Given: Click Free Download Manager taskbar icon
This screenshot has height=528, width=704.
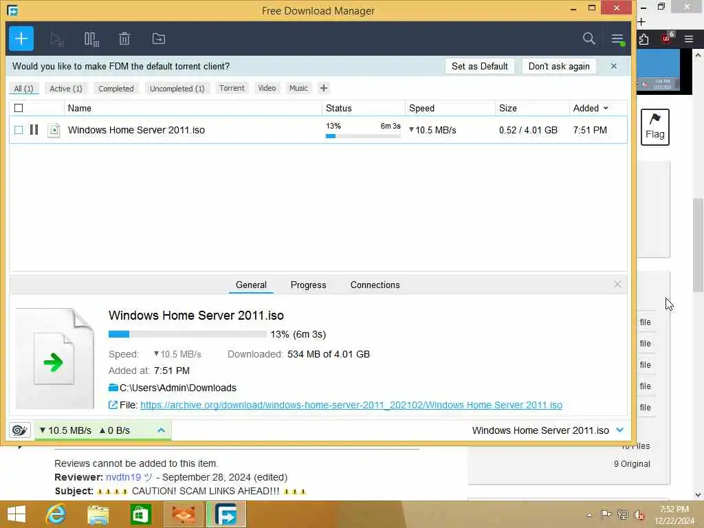Looking at the screenshot, I should [226, 514].
